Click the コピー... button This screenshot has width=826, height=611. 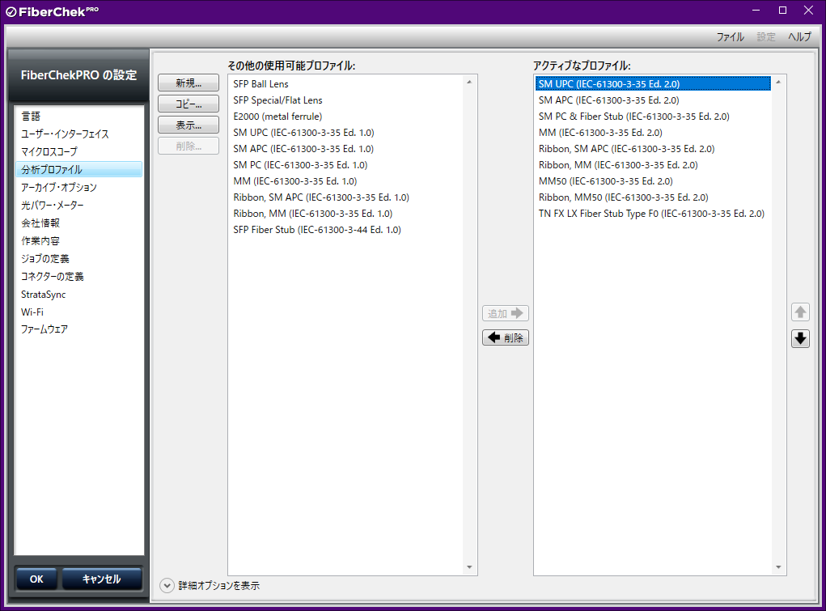pos(188,104)
